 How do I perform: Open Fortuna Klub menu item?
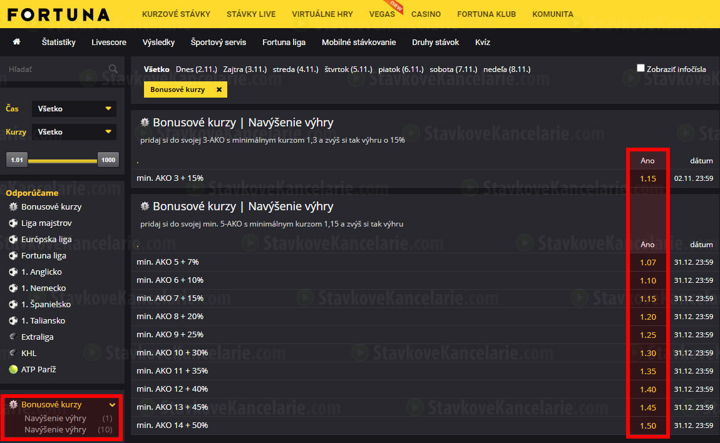pos(486,14)
